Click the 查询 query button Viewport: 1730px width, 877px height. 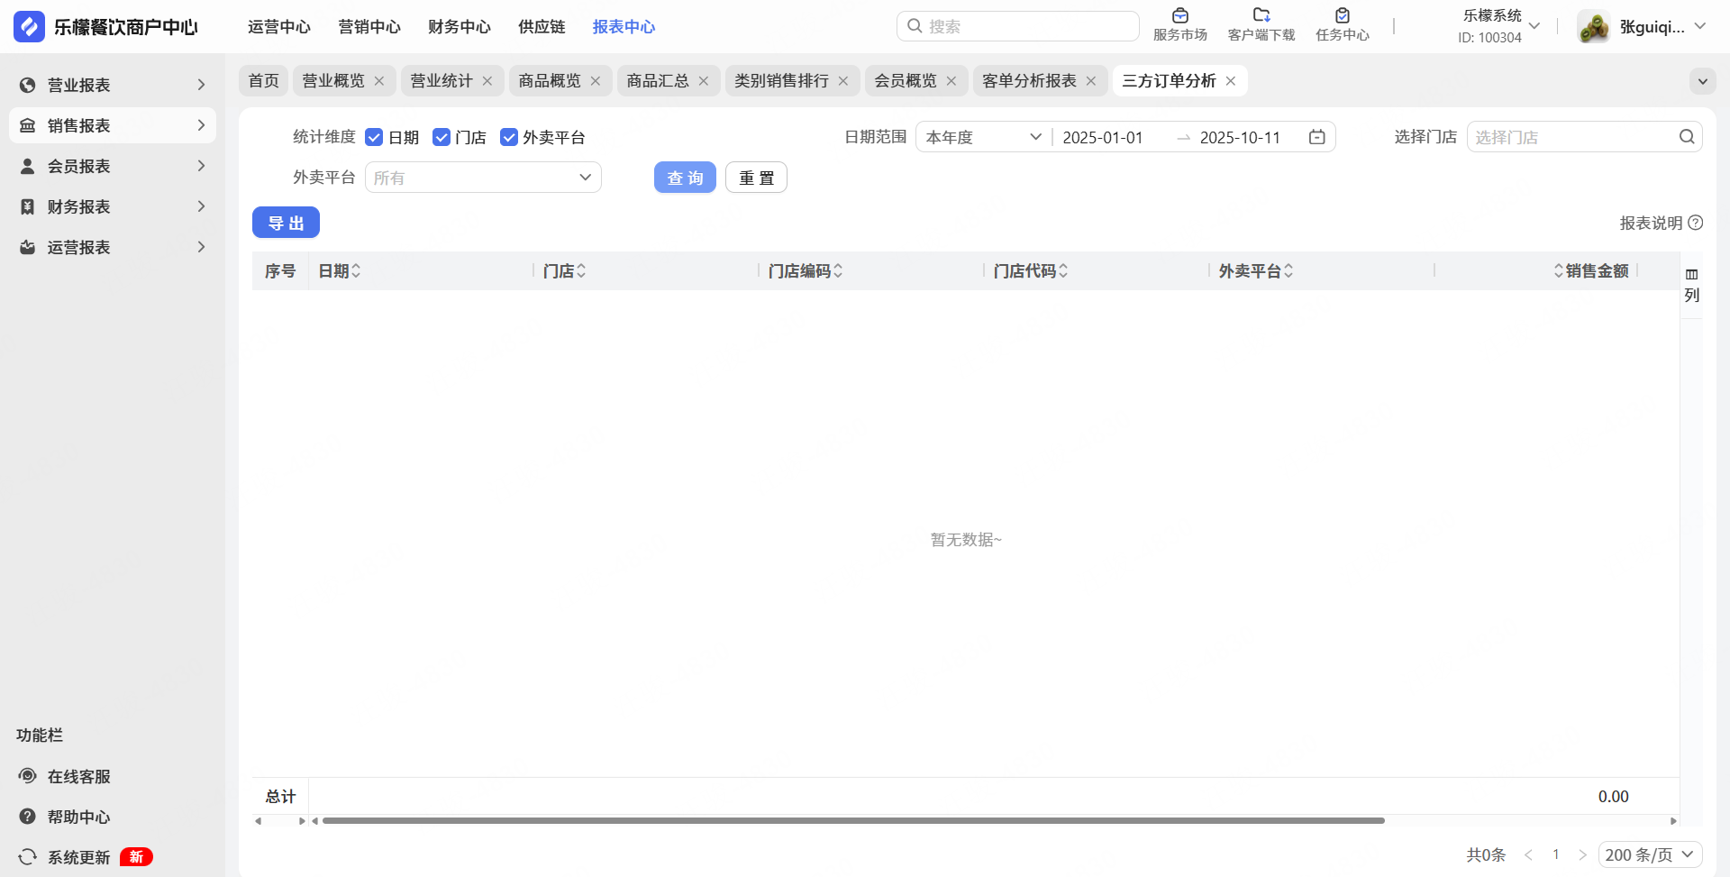click(685, 178)
